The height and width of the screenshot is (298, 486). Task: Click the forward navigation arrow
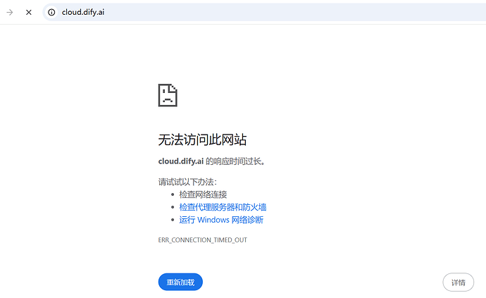[10, 12]
